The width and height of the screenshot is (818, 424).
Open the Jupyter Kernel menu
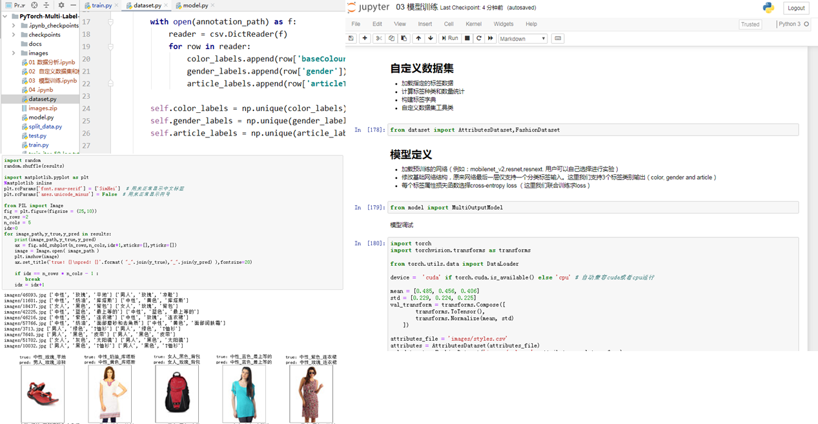click(473, 24)
